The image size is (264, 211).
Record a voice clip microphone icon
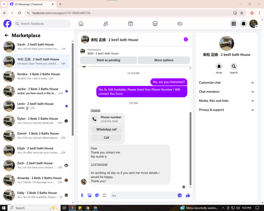tap(82, 195)
